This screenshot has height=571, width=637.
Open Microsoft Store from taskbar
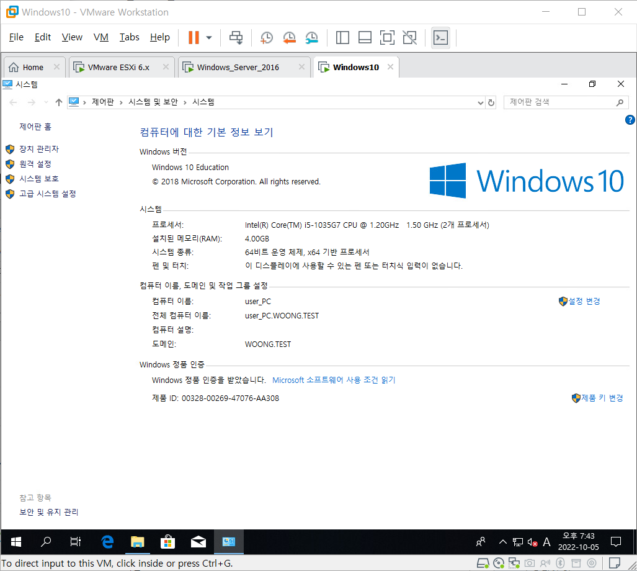pyautogui.click(x=167, y=542)
